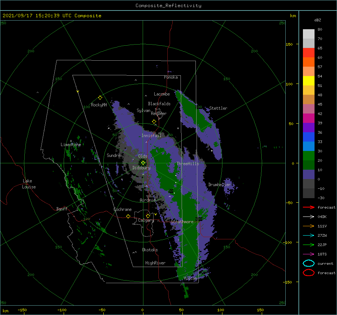Click the orange 111V arrow icon

(x=309, y=226)
